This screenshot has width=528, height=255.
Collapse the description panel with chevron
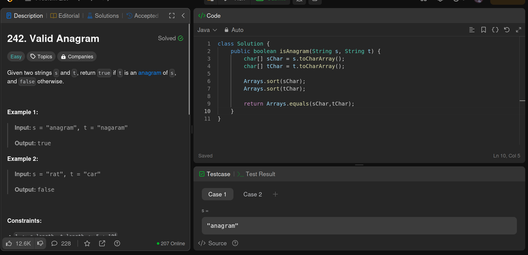pyautogui.click(x=183, y=16)
